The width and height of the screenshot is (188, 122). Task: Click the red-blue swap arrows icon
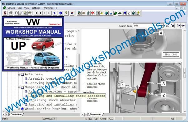[72, 13]
